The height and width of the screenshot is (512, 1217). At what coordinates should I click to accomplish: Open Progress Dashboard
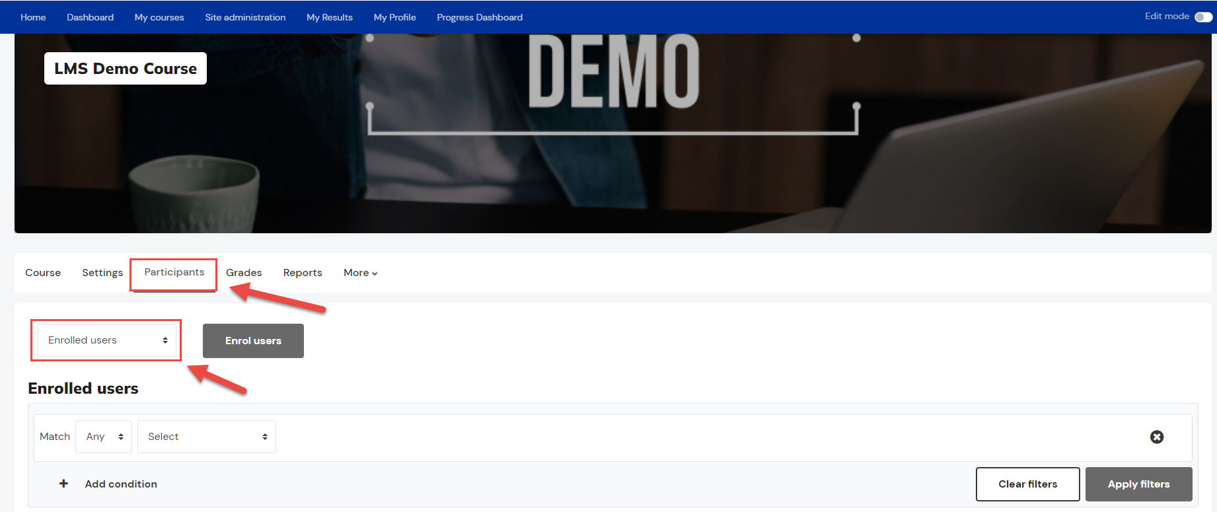click(480, 17)
